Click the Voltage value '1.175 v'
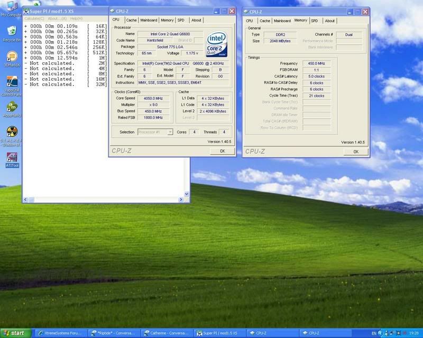 click(192, 53)
